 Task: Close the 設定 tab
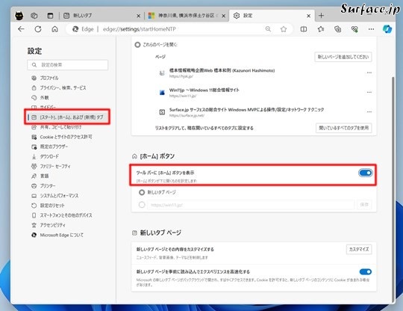click(x=309, y=16)
